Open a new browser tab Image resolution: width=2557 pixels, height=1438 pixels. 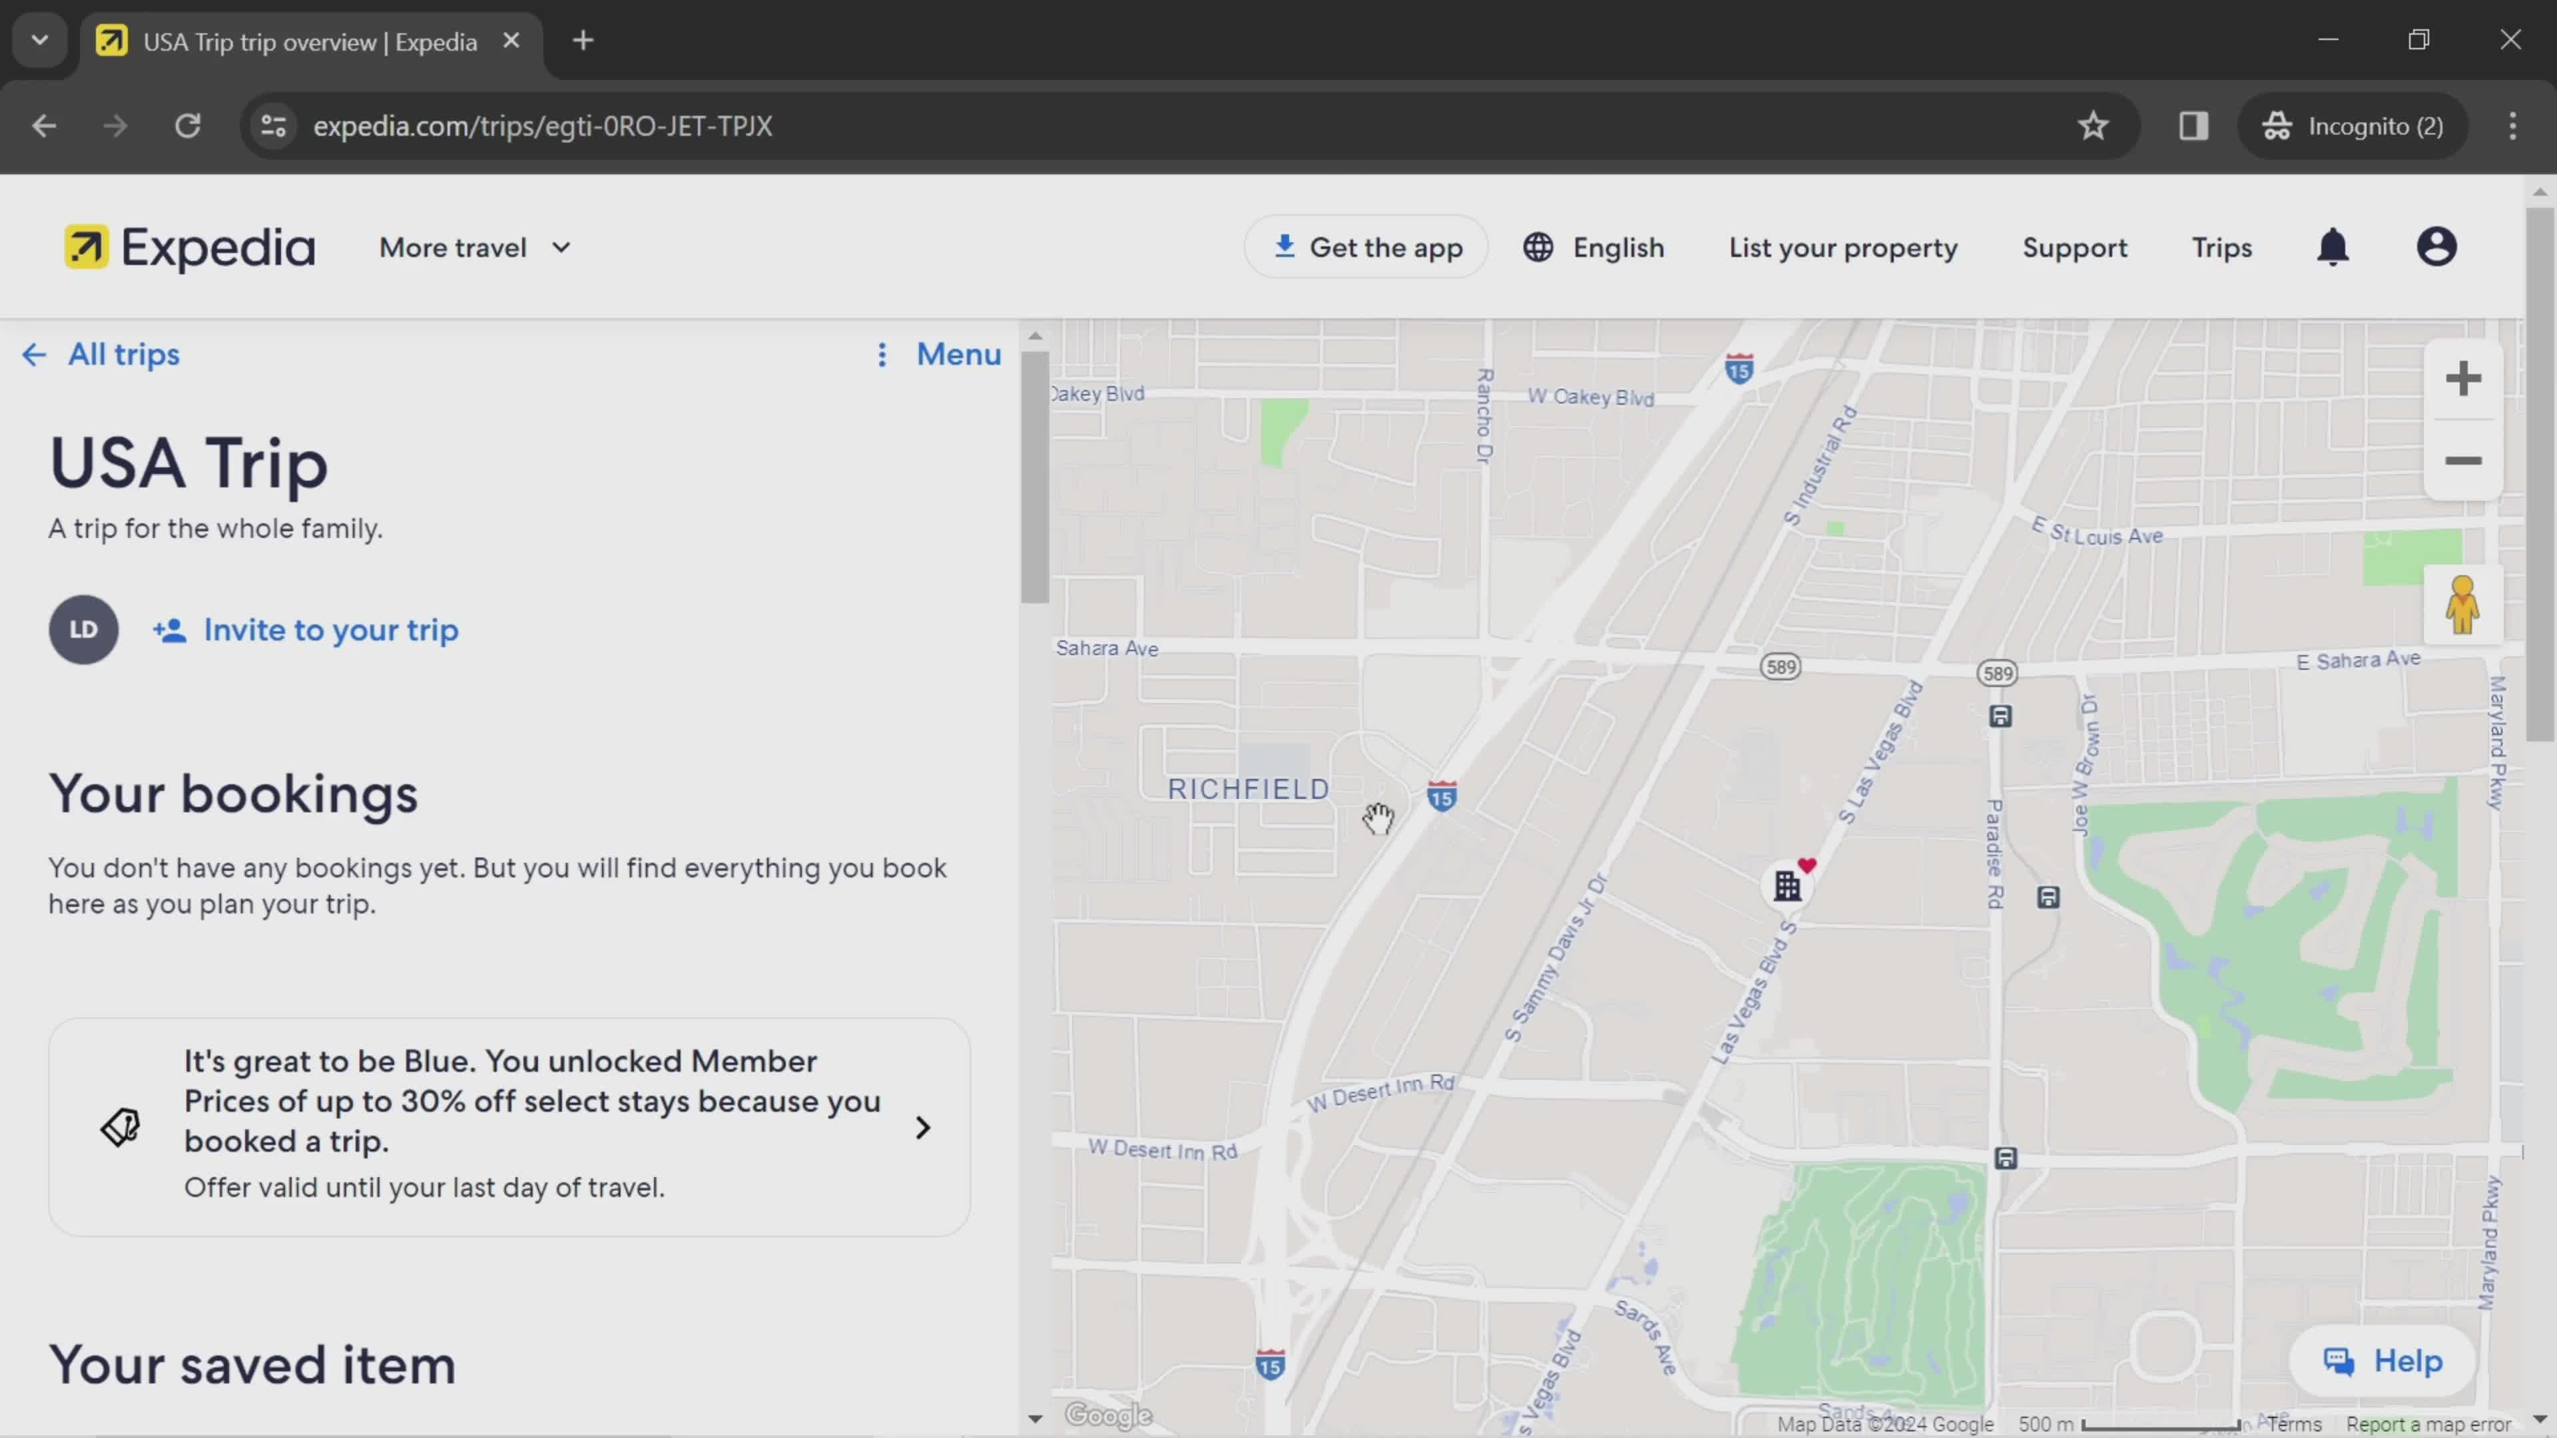click(584, 41)
